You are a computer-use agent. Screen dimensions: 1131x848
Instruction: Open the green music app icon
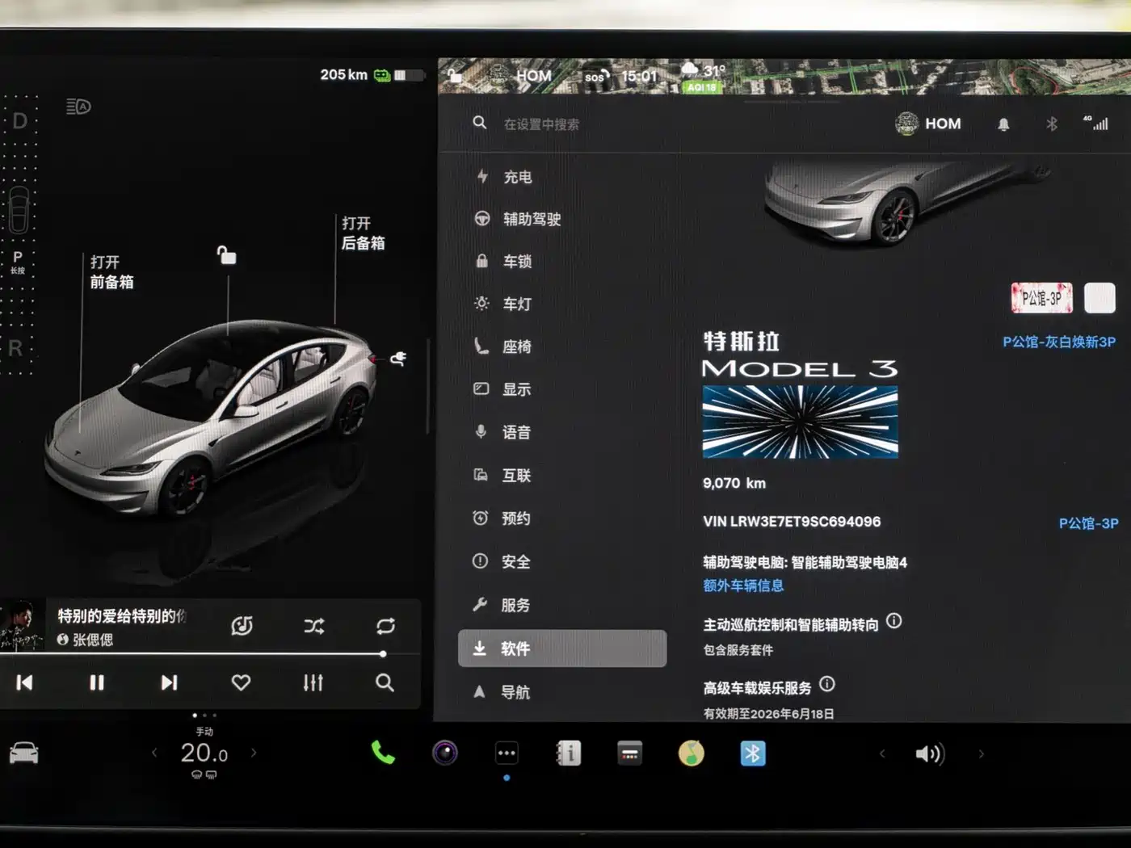(x=691, y=754)
